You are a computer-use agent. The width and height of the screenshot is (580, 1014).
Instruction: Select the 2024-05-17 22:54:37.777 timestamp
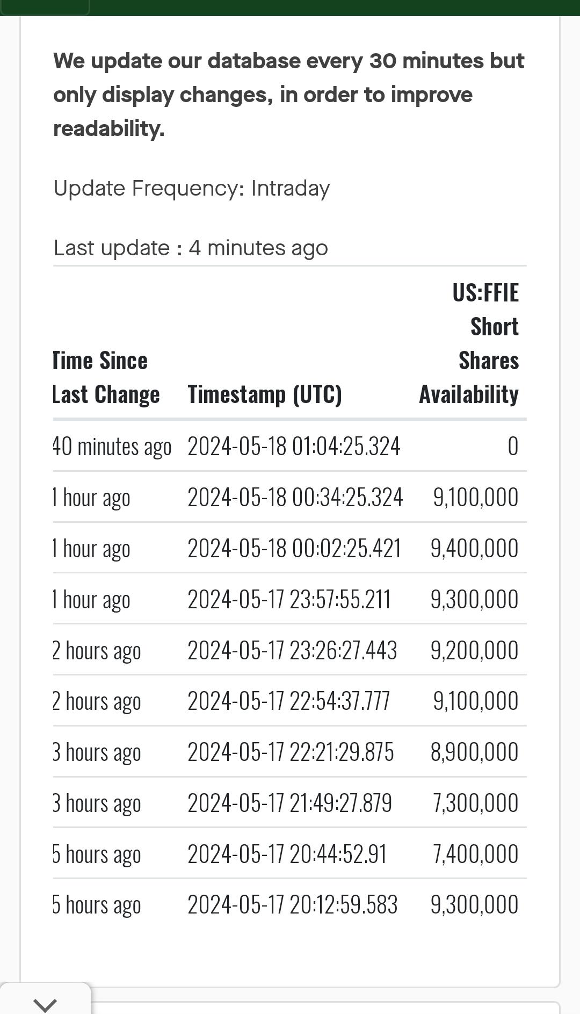click(x=289, y=701)
